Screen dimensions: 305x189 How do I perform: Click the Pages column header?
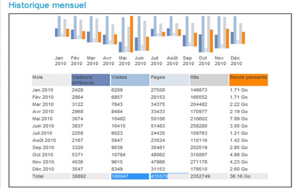click(x=169, y=80)
